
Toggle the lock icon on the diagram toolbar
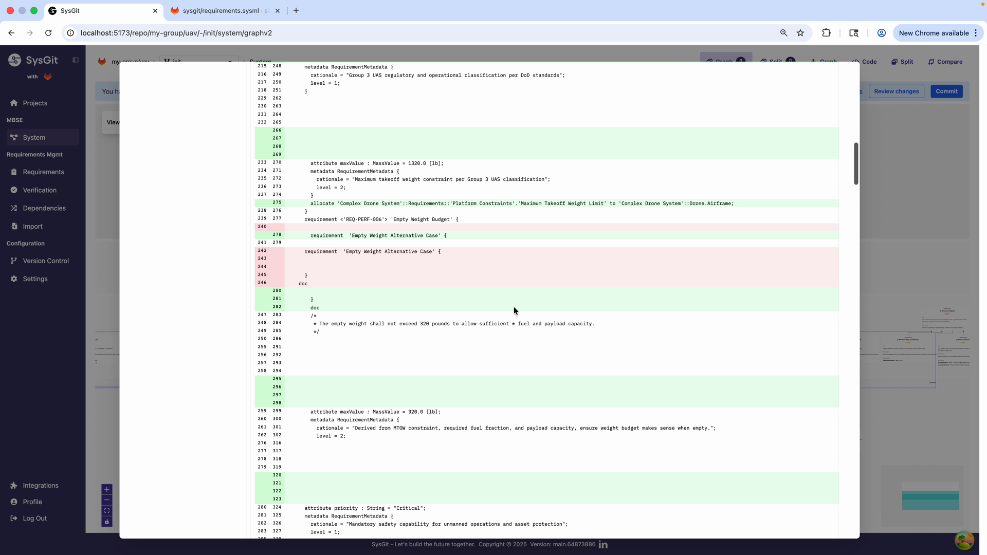[x=107, y=522]
